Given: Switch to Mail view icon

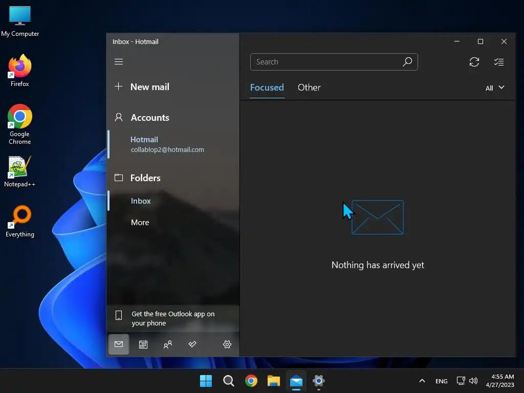Looking at the screenshot, I should click(119, 344).
